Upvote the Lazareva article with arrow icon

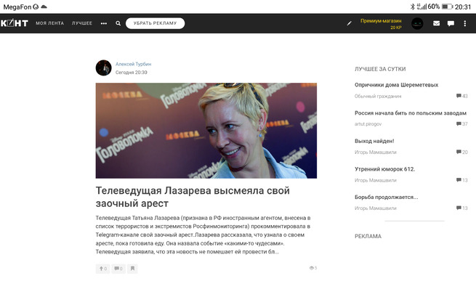[103, 269]
